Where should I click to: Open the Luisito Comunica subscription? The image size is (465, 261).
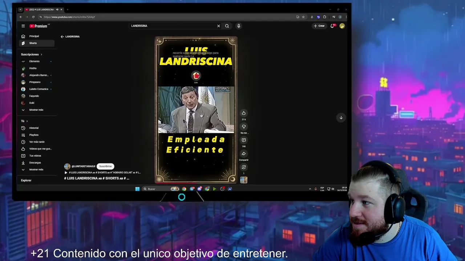click(37, 89)
